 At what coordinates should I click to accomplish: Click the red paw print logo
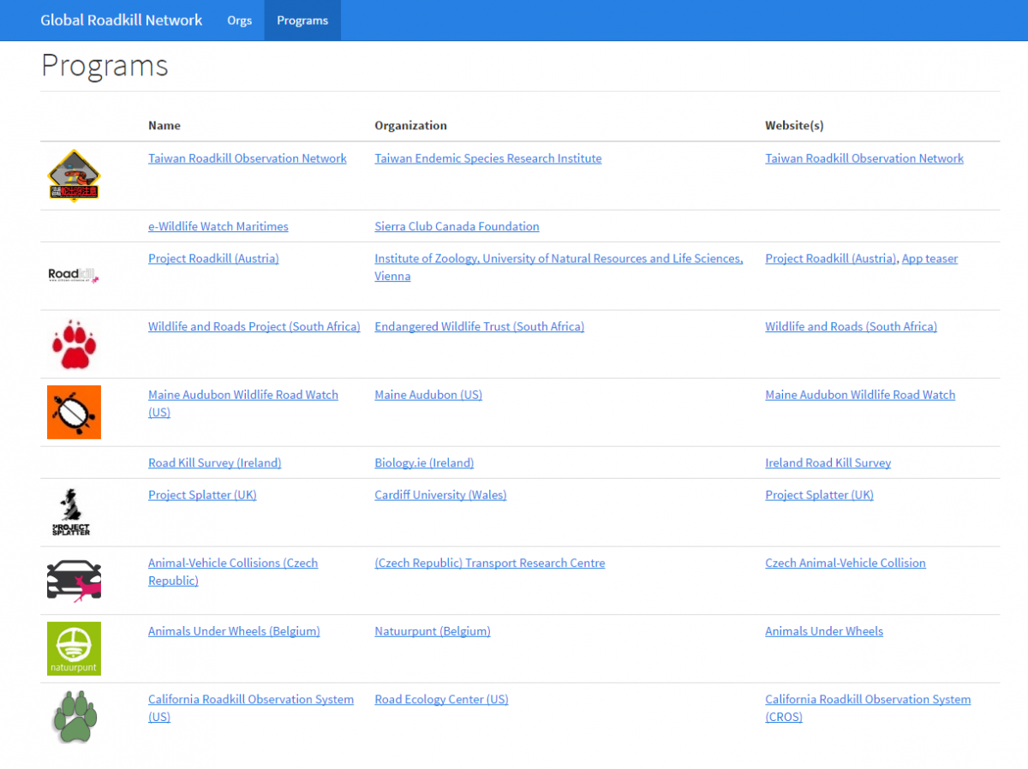point(74,343)
